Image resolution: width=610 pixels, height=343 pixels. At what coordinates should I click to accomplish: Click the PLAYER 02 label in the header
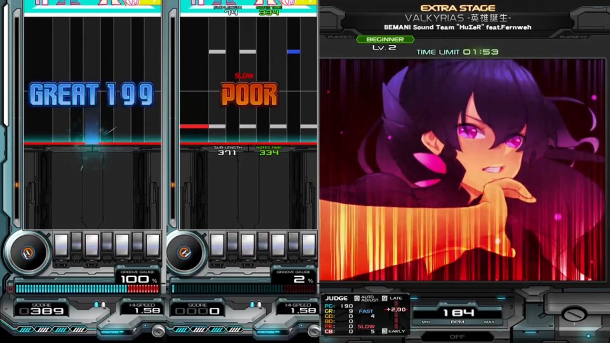click(x=573, y=37)
